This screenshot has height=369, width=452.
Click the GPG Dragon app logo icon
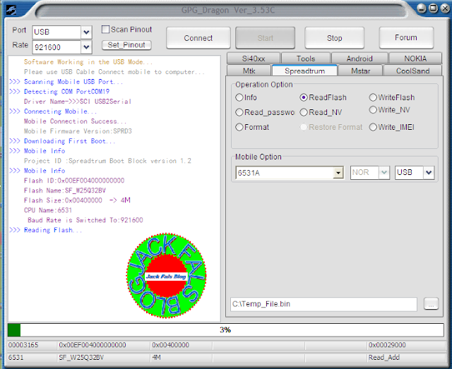pos(11,10)
